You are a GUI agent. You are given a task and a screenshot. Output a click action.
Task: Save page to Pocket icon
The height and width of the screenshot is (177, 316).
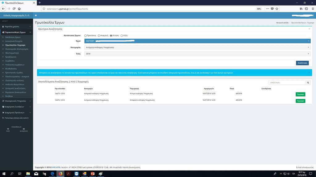tap(272, 9)
